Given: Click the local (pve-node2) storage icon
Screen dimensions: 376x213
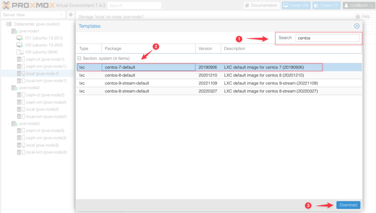Looking at the screenshot, I should [21, 109].
